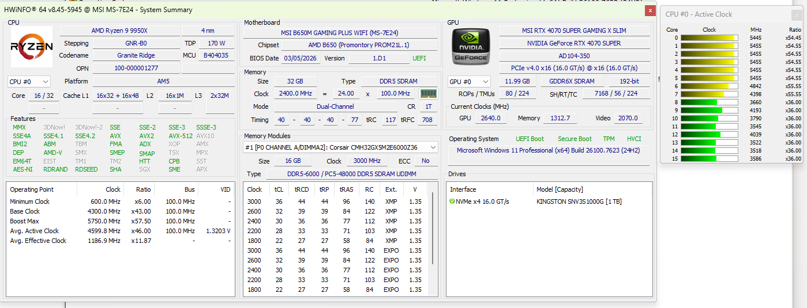Viewport: 807px width, 308px height.
Task: Click the AES-NI feature label
Action: [22, 170]
